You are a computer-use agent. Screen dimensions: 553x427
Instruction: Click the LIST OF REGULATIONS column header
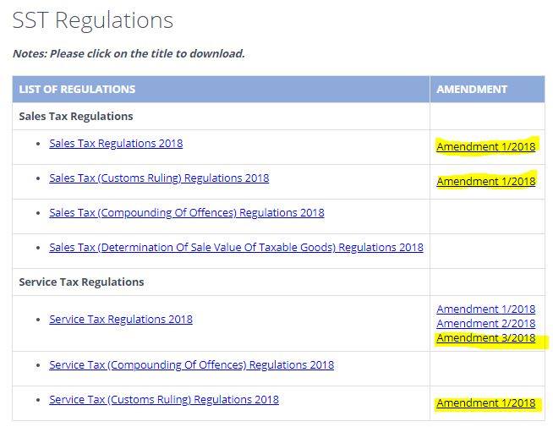coord(77,90)
